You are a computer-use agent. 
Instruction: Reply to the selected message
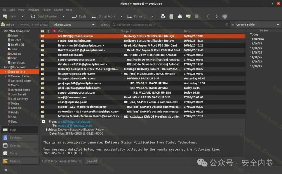(x=79, y=16)
